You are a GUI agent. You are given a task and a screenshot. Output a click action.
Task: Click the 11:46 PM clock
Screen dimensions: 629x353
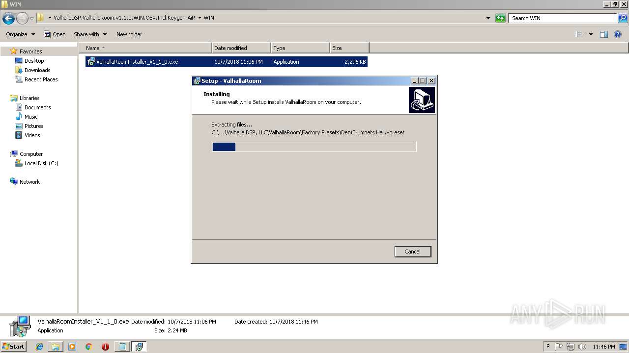pyautogui.click(x=604, y=347)
